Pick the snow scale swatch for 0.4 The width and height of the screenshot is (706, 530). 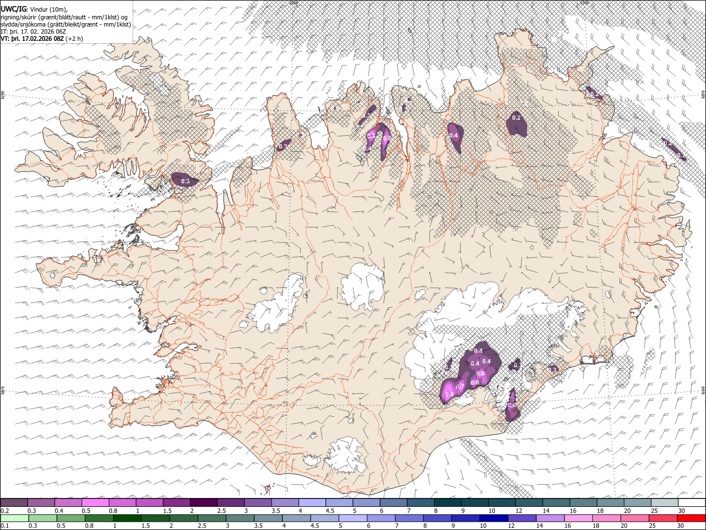pyautogui.click(x=68, y=503)
